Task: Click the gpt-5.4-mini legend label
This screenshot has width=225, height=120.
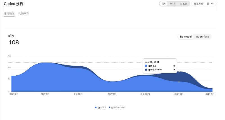Action: coord(118,107)
